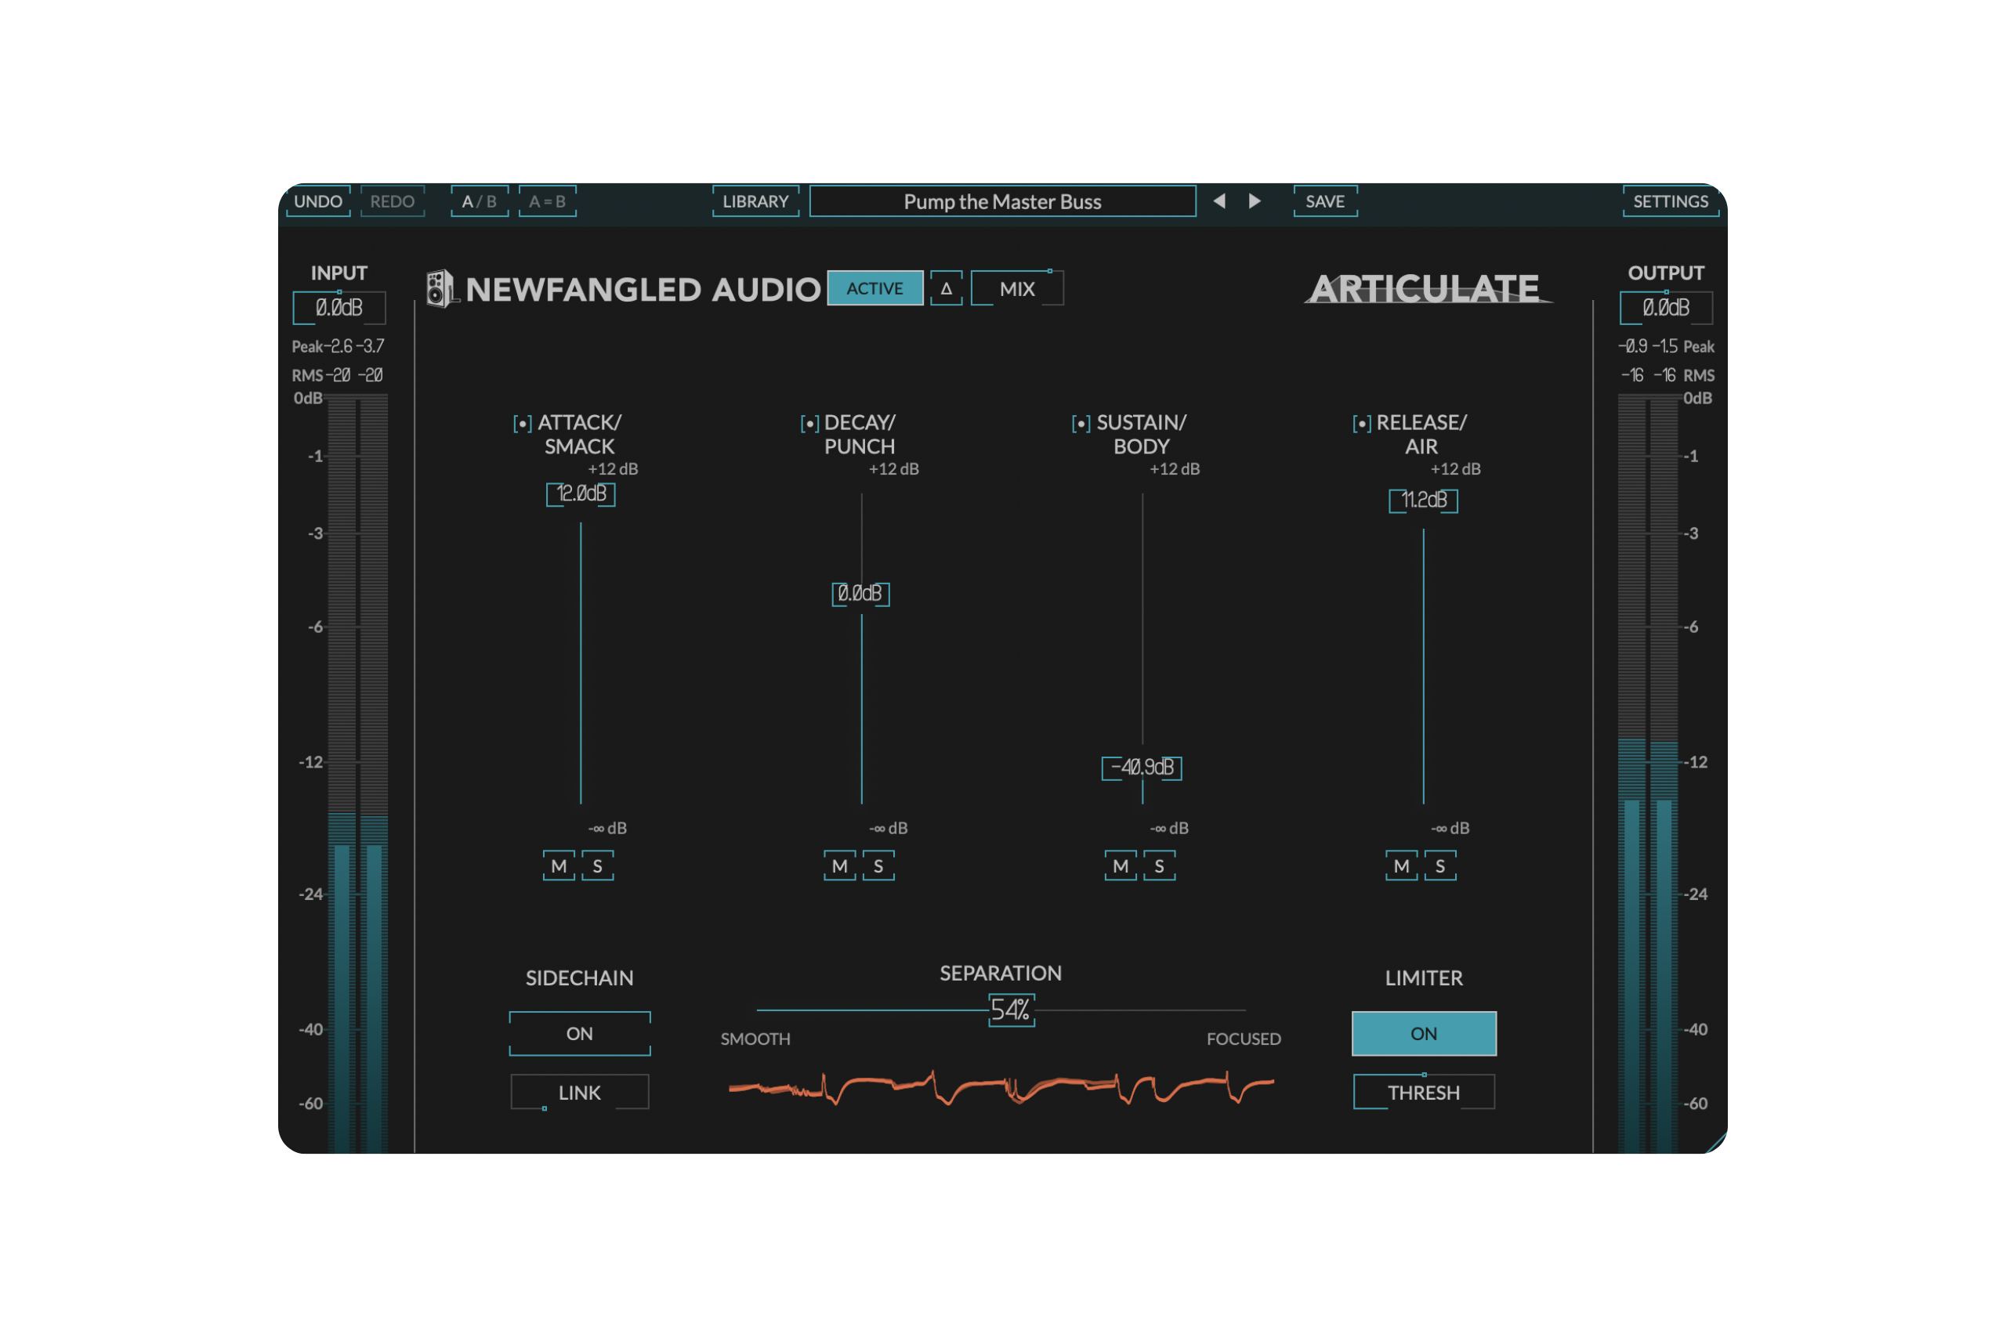
Task: Switch A/B comparison state
Action: (480, 201)
